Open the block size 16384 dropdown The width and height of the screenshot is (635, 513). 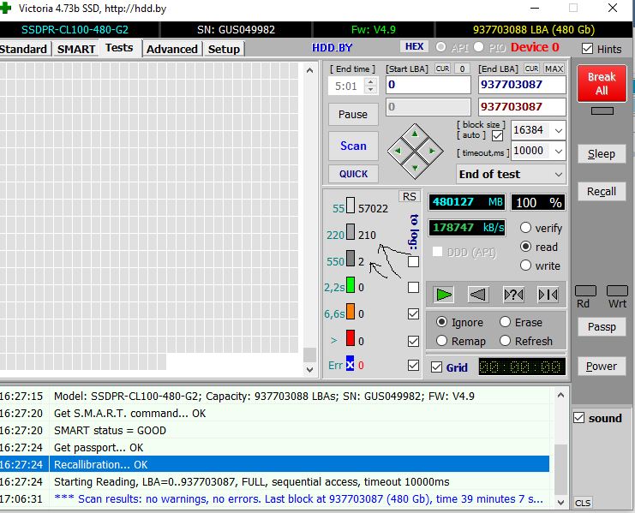[x=559, y=131]
